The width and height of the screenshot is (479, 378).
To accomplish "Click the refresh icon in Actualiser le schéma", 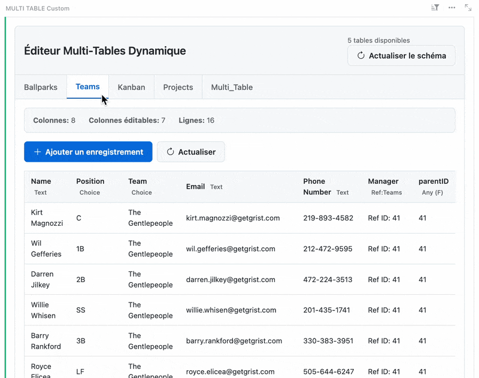I will [x=360, y=55].
